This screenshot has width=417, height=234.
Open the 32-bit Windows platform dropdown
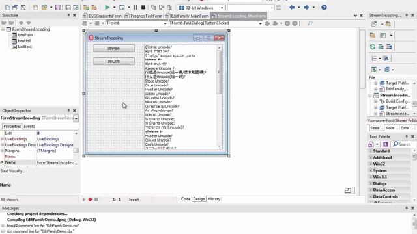pos(222,8)
